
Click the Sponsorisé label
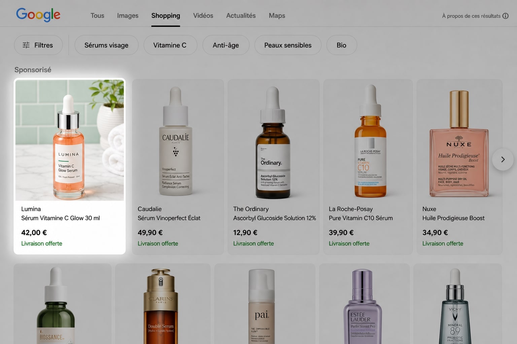point(33,70)
